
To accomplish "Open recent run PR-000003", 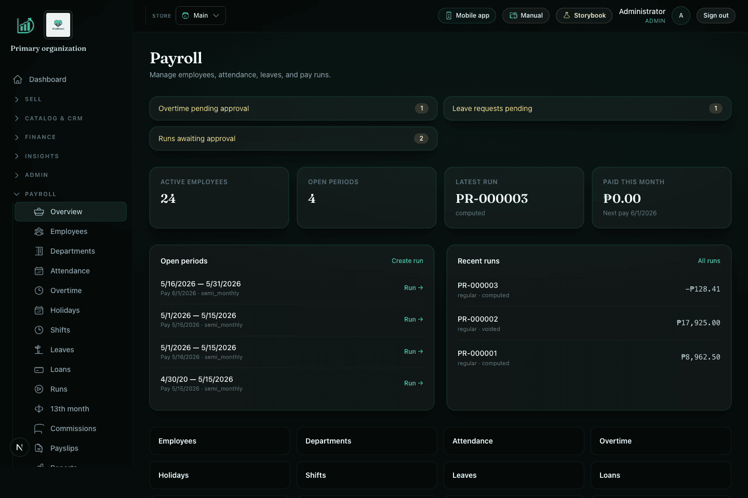I will [589, 289].
